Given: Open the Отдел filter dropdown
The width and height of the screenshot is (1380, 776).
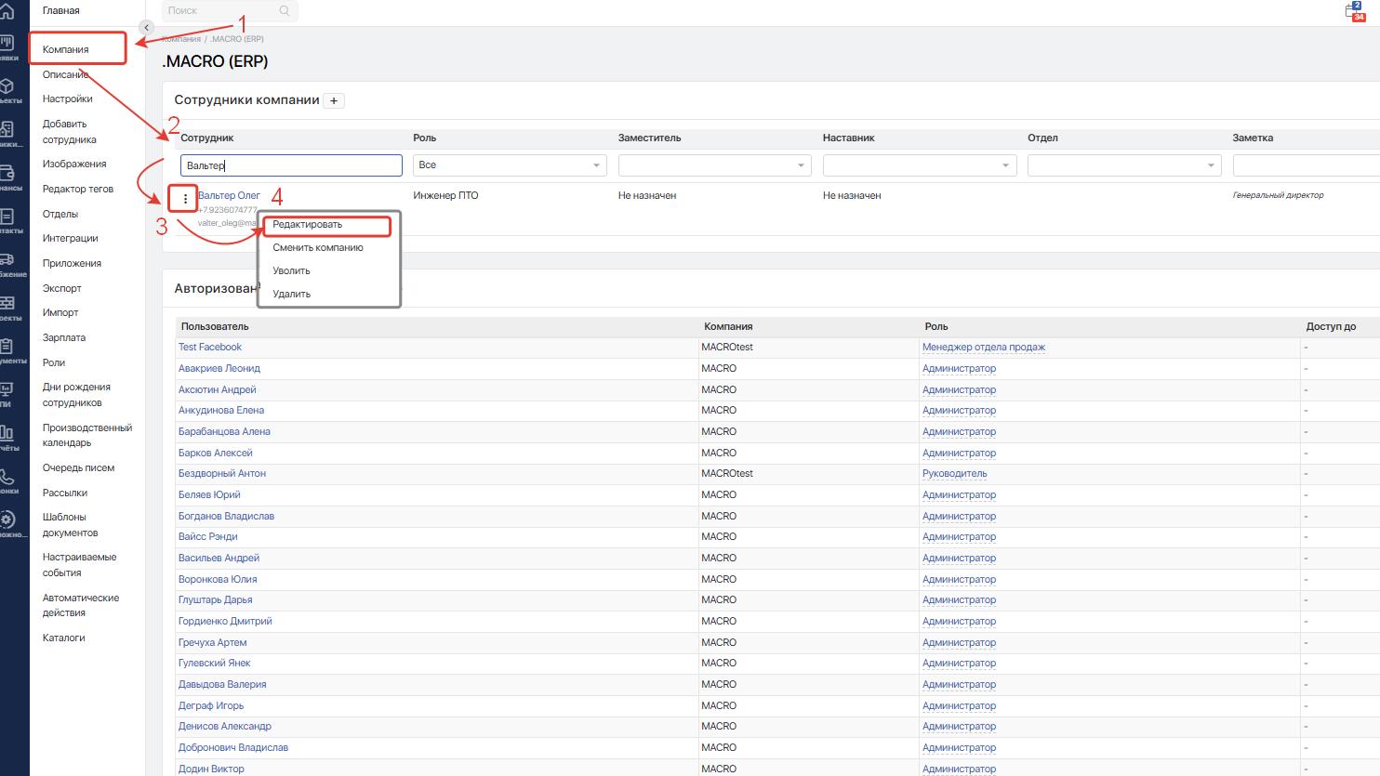Looking at the screenshot, I should [x=1123, y=165].
